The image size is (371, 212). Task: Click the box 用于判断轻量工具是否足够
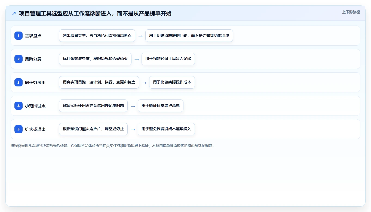[168, 59]
